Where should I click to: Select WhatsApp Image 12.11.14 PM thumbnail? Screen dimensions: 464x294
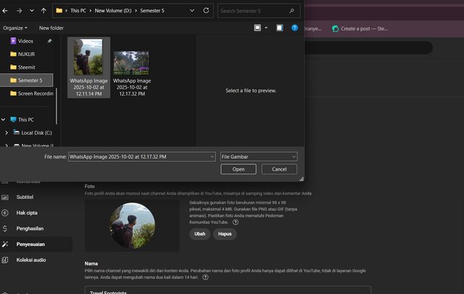tap(88, 68)
